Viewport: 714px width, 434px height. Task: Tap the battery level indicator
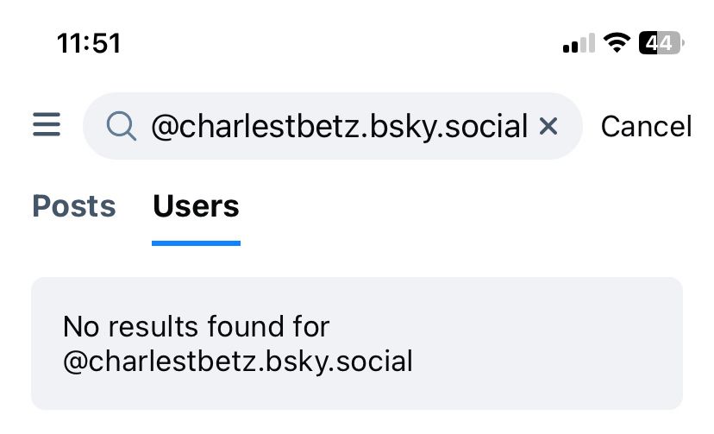coord(661,43)
